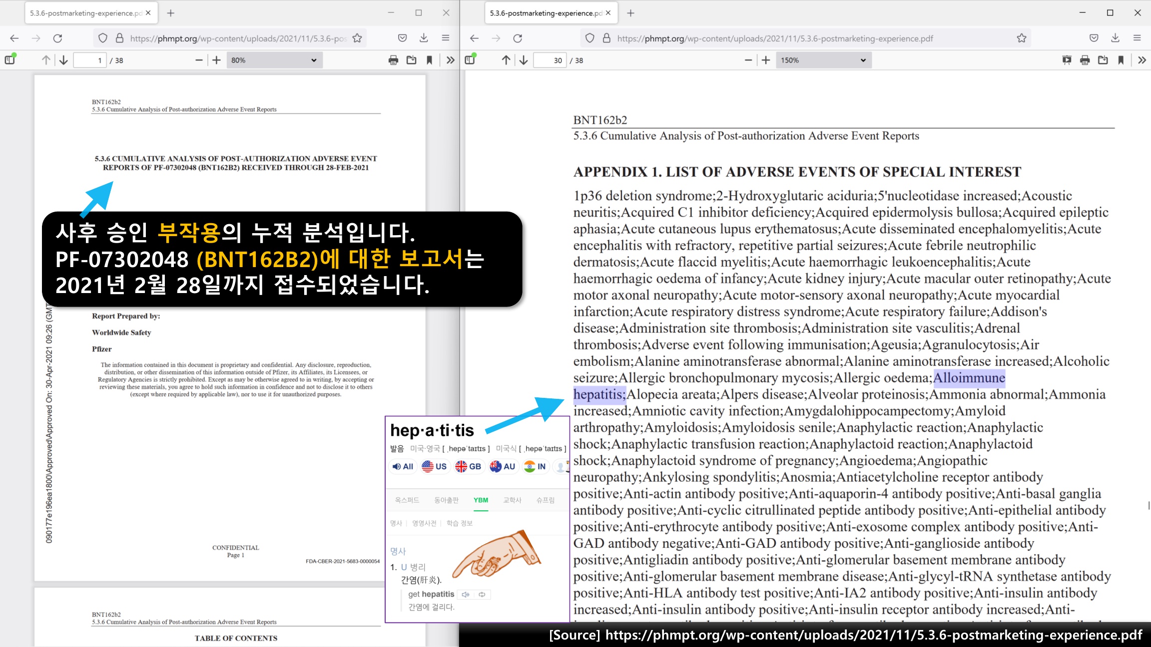Click current view bookmark icon in left PDF toolbar

[429, 60]
